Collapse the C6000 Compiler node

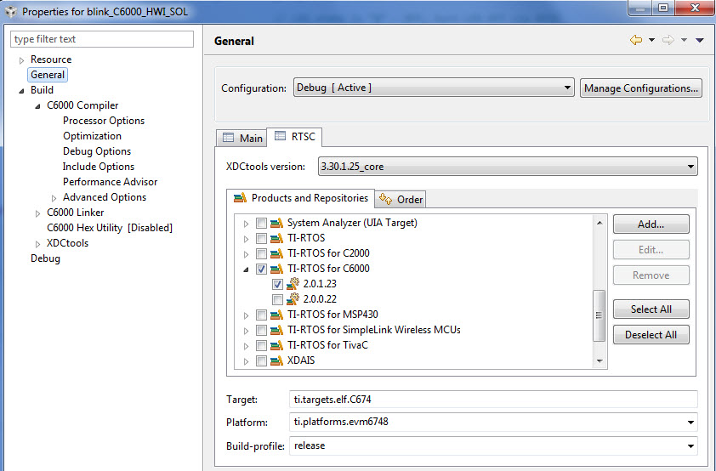click(38, 106)
